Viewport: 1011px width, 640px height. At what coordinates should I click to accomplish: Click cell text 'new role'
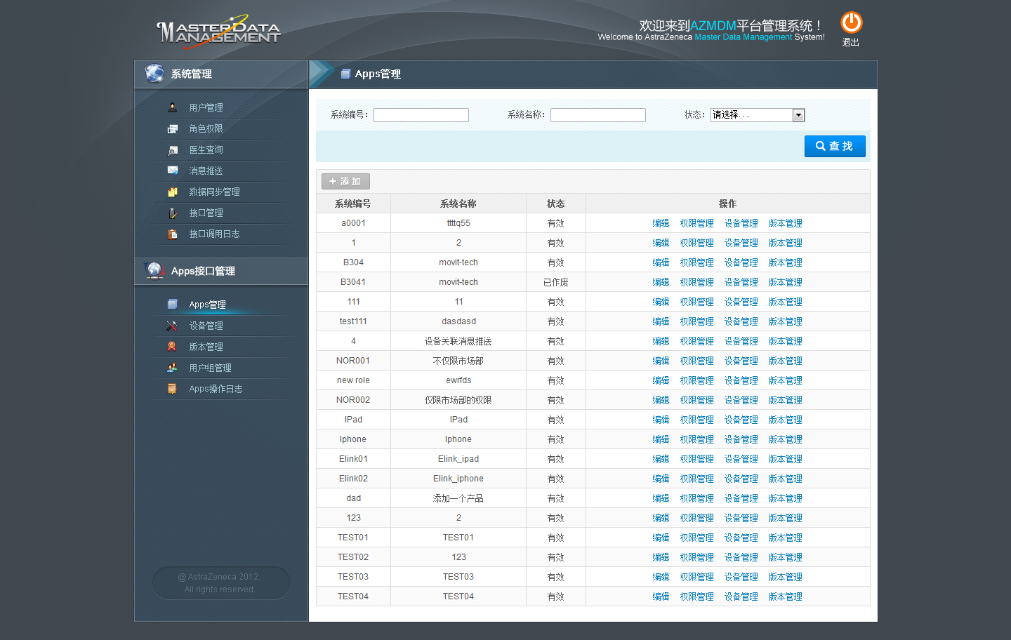[353, 380]
